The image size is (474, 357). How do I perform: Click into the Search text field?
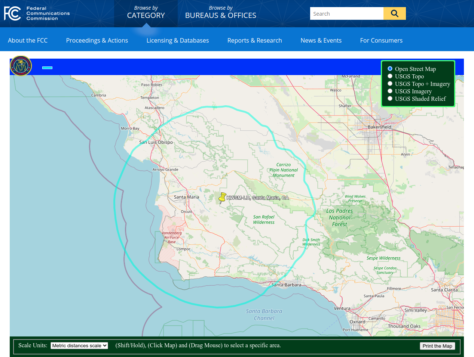346,14
